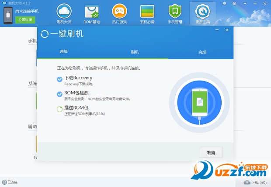Open 装机必备 apps icon
271x187 pixels.
pyautogui.click(x=147, y=11)
